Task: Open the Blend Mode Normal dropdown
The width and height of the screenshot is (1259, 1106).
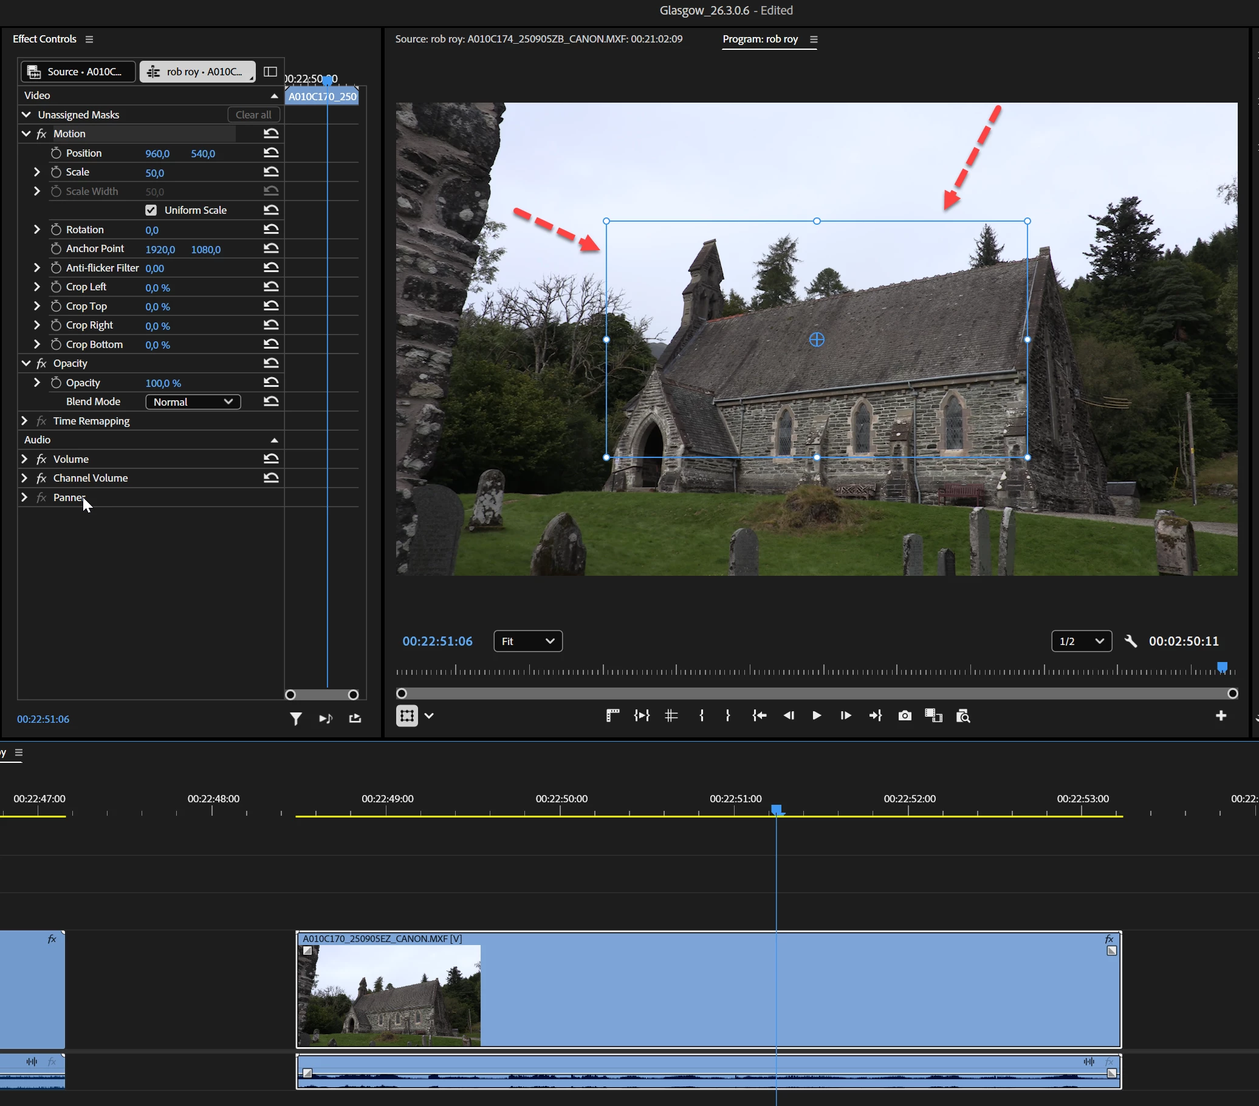Action: (193, 401)
